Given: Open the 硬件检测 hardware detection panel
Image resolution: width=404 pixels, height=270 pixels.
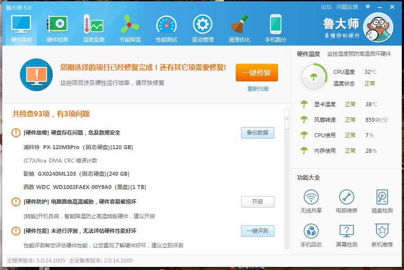Looking at the screenshot, I should coord(56,27).
